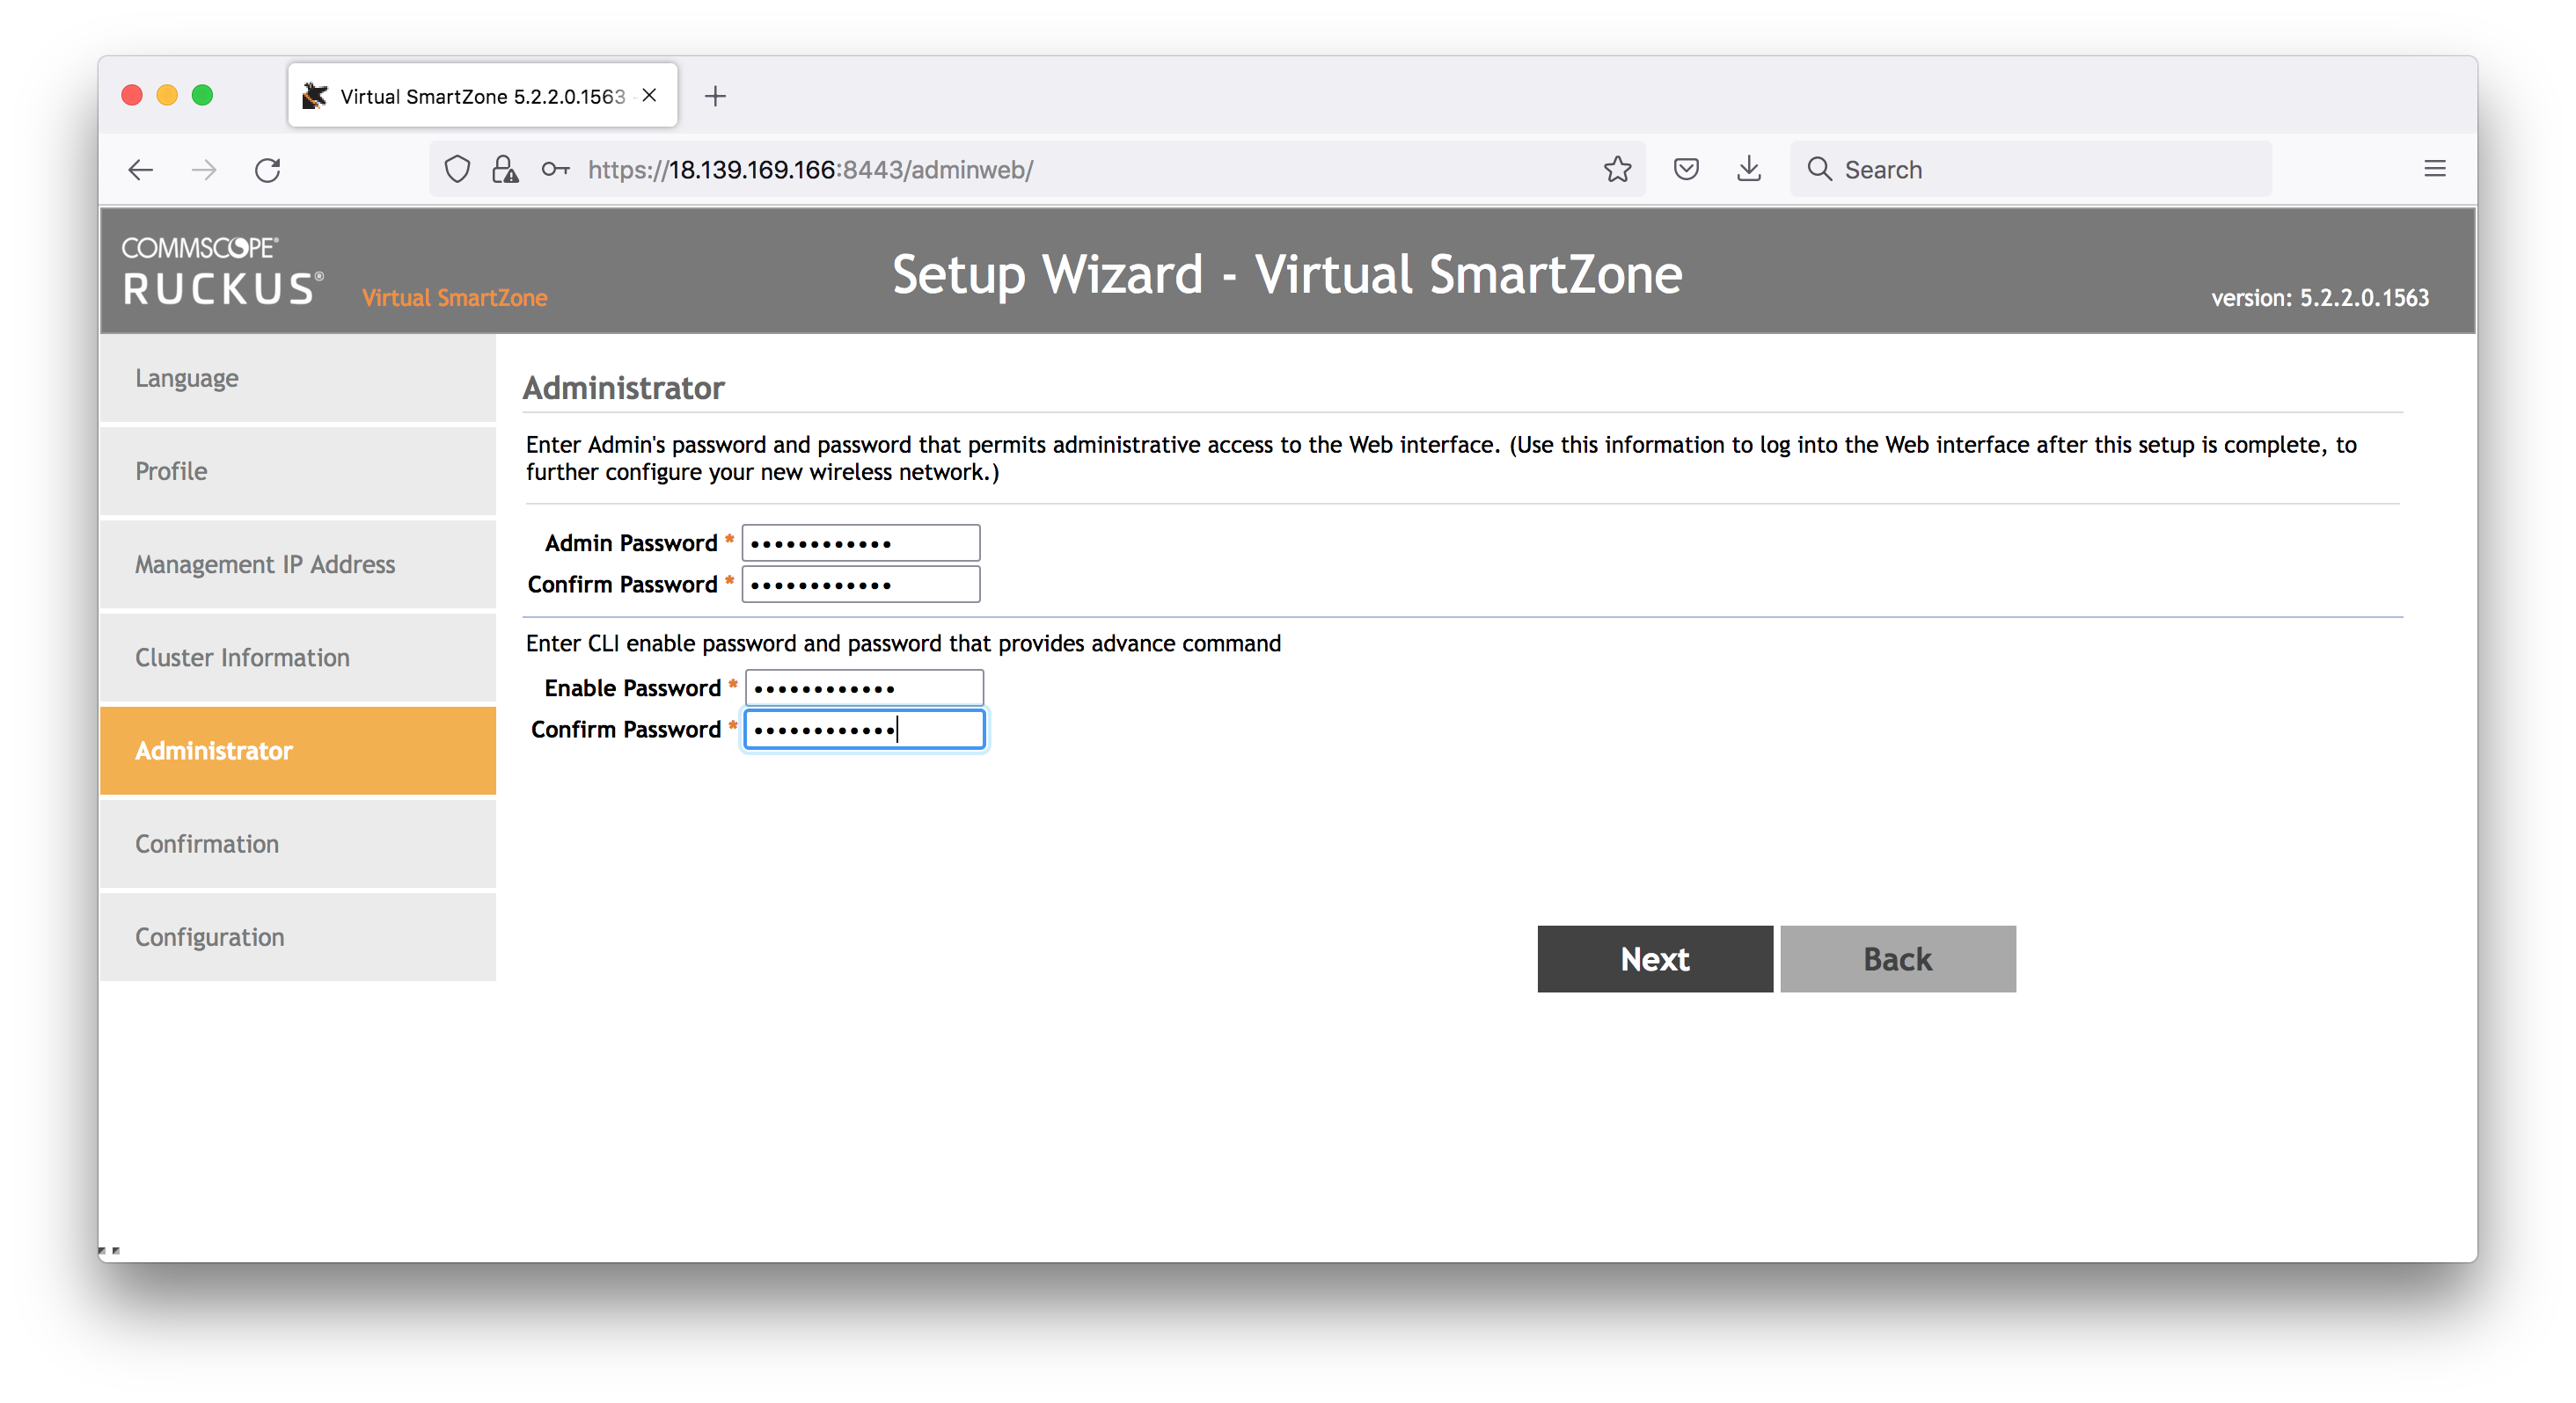The image size is (2576, 1403).
Task: Close the Virtual SmartZone tab
Action: (x=649, y=95)
